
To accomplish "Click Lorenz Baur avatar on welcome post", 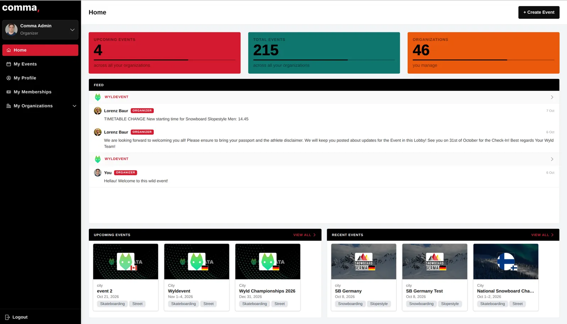I will tap(98, 132).
